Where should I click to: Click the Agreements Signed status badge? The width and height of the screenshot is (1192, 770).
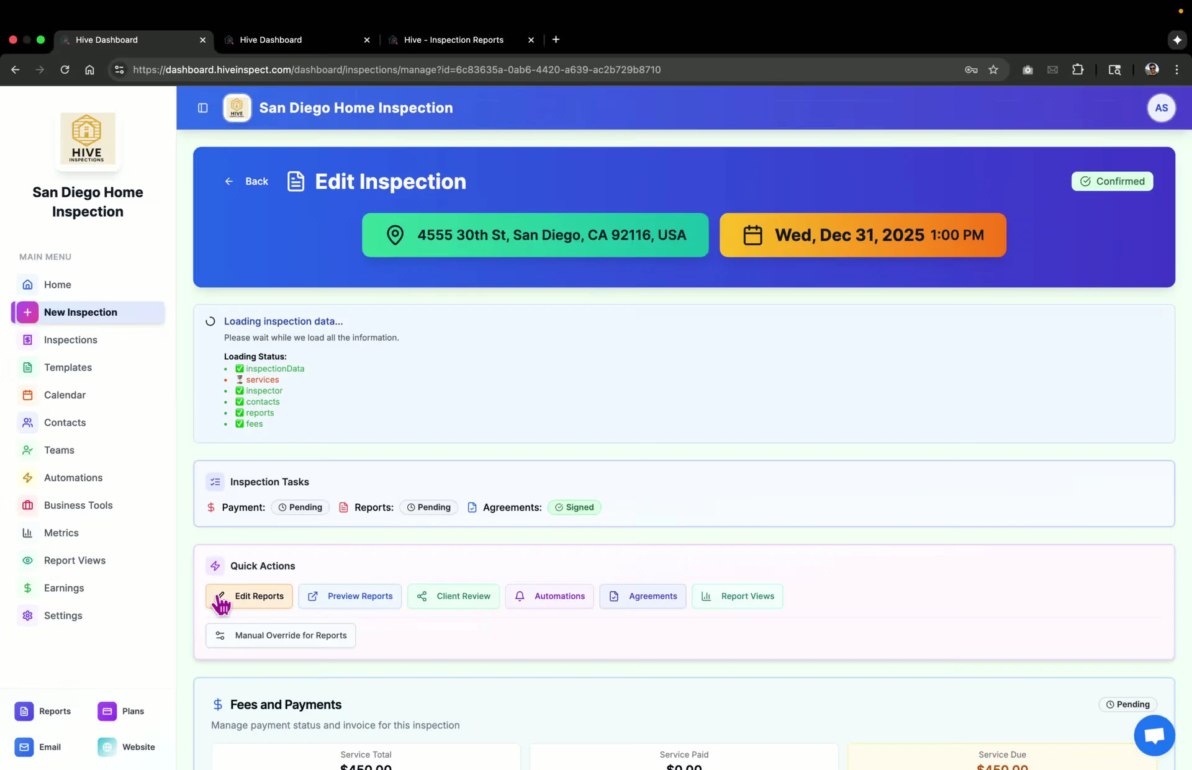[x=574, y=508]
